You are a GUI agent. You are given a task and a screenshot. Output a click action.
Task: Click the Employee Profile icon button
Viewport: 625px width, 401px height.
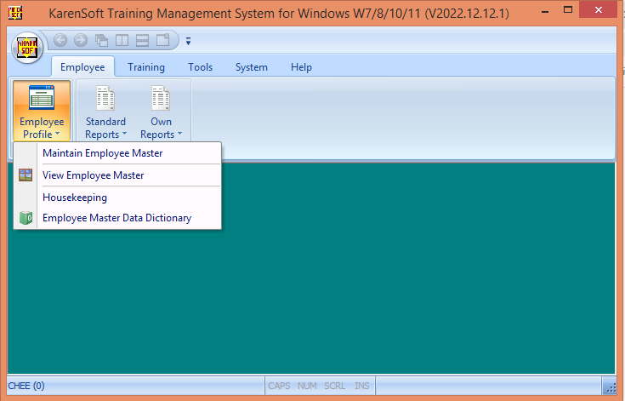pyautogui.click(x=42, y=111)
